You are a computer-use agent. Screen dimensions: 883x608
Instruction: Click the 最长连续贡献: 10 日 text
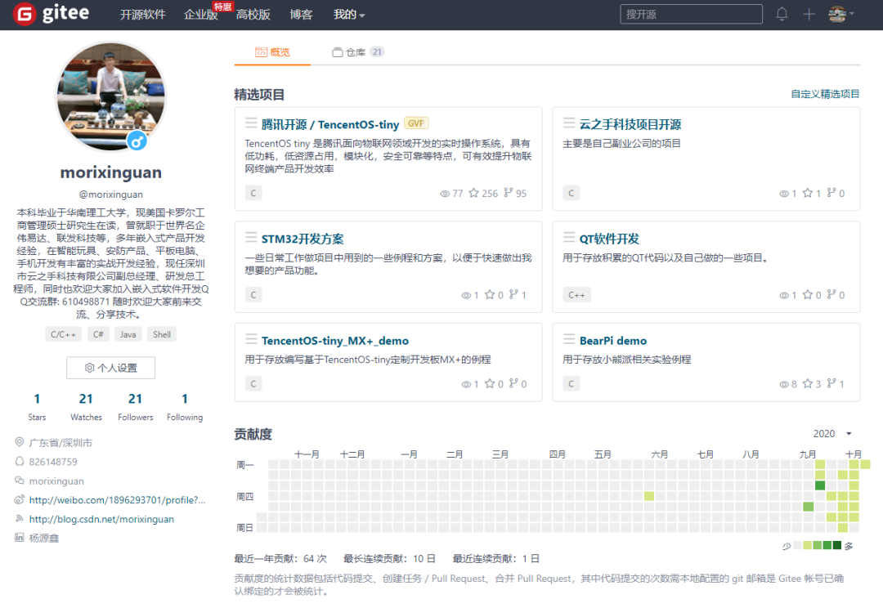(x=390, y=558)
